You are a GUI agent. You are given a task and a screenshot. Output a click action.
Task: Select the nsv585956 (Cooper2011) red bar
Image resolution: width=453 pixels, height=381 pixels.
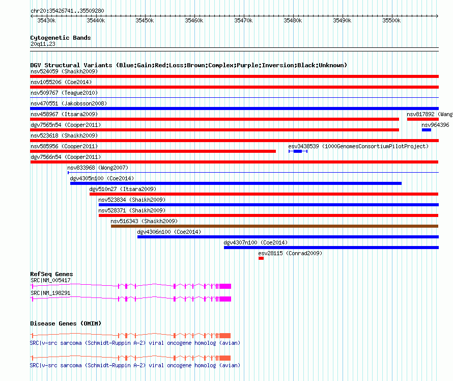(153, 151)
